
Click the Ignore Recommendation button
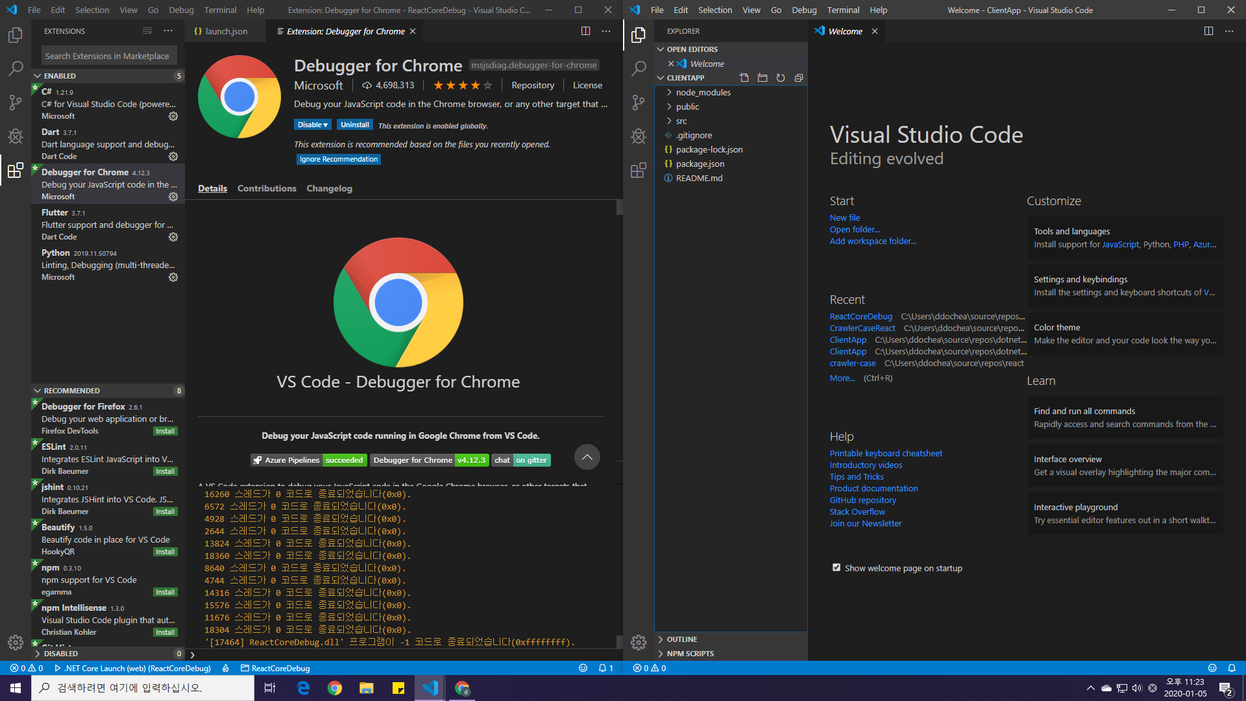(x=338, y=159)
